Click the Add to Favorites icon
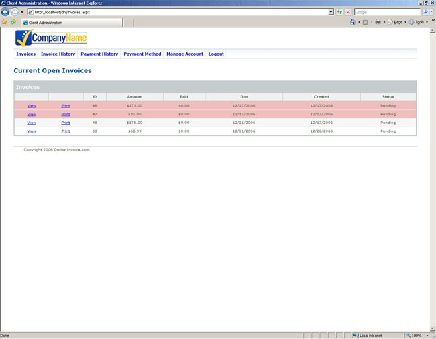The image size is (436, 339). tap(13, 22)
